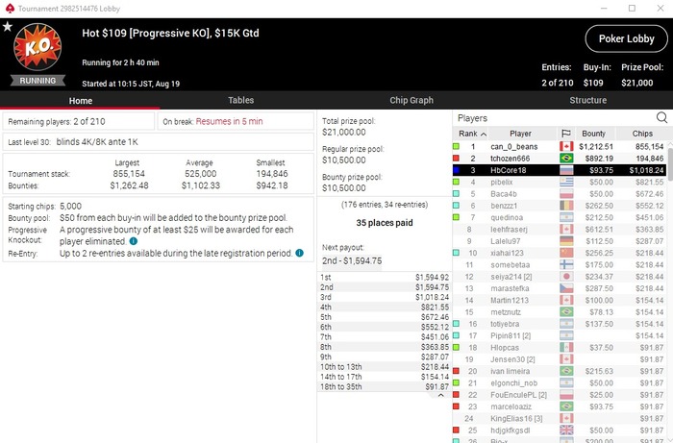The image size is (673, 443).
Task: Select player row Martin1213
Action: [x=560, y=300]
